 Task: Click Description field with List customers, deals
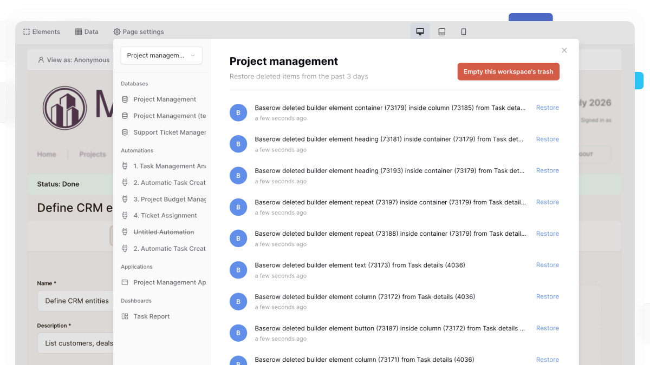click(75, 343)
